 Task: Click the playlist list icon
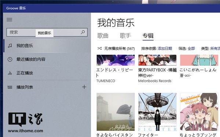[10, 87]
